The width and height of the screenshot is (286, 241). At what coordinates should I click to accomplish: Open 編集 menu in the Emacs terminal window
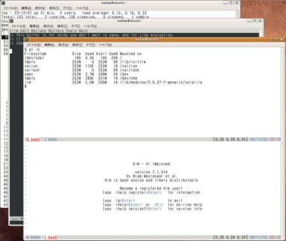pyautogui.click(x=34, y=26)
